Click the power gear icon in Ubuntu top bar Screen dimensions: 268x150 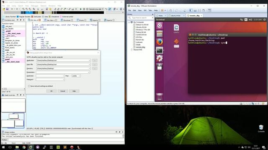click(264, 20)
